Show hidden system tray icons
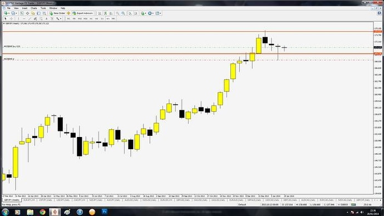Viewport: 384px width, 216px height. click(x=347, y=212)
